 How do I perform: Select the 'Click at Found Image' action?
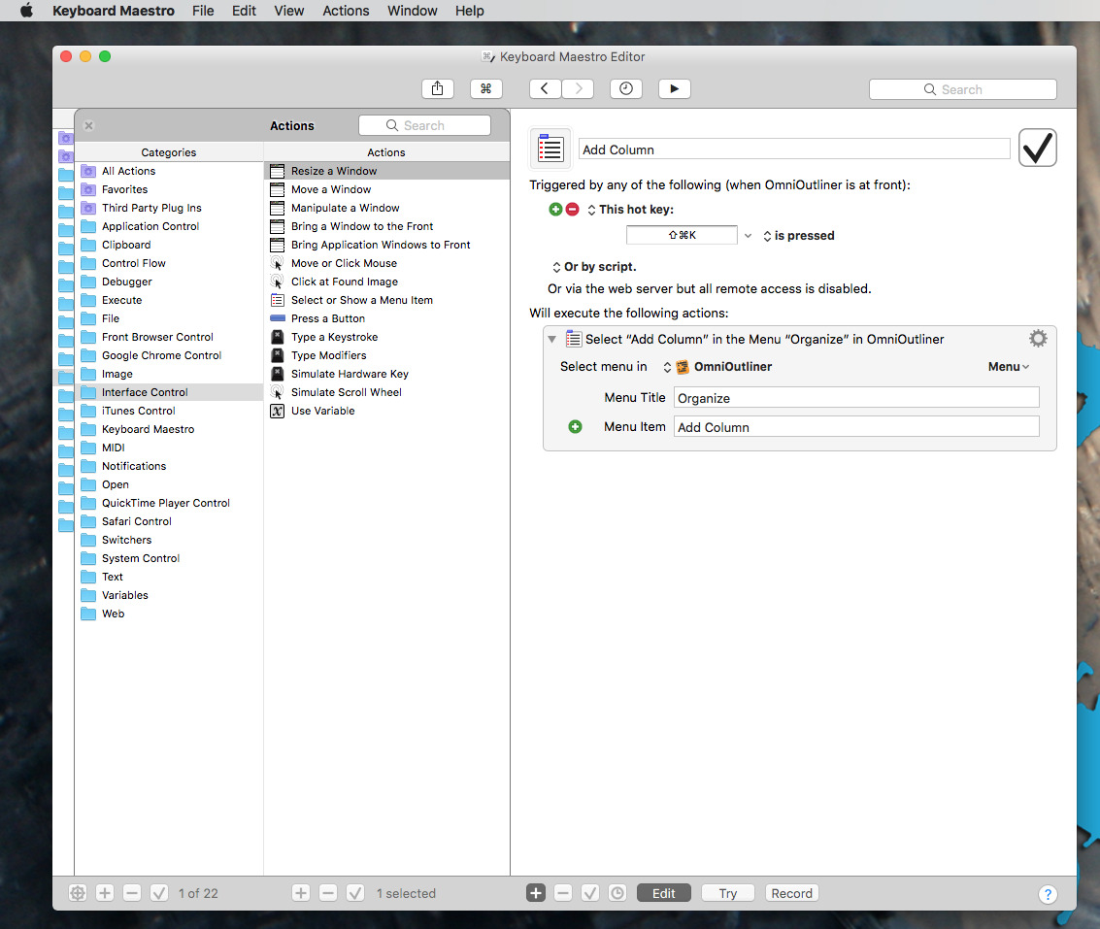(x=386, y=282)
